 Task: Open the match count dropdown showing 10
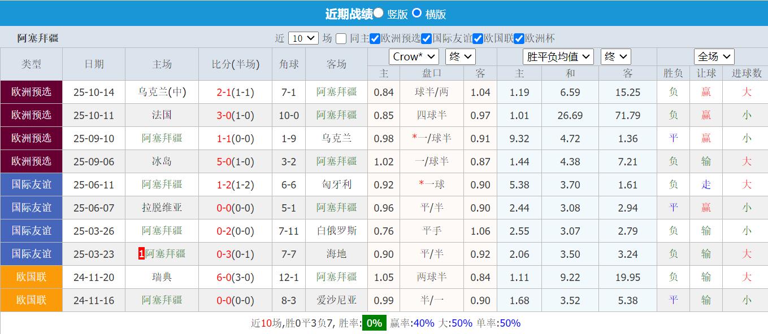[x=303, y=38]
